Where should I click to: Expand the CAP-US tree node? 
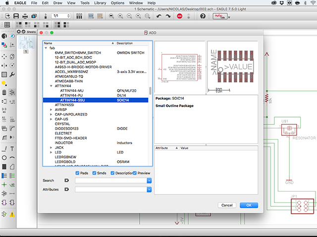(51, 119)
